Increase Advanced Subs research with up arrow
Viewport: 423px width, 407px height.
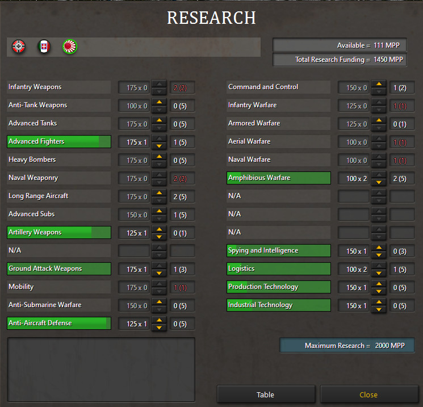click(159, 211)
